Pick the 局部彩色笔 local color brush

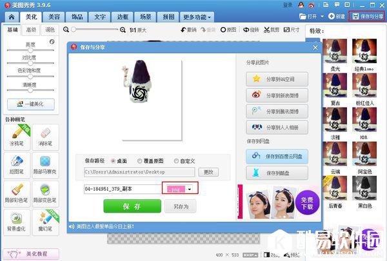click(16, 192)
